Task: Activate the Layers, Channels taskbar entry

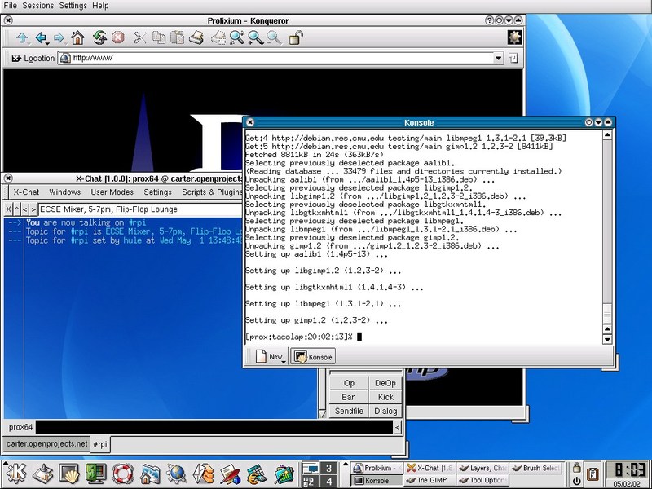Action: click(x=482, y=468)
